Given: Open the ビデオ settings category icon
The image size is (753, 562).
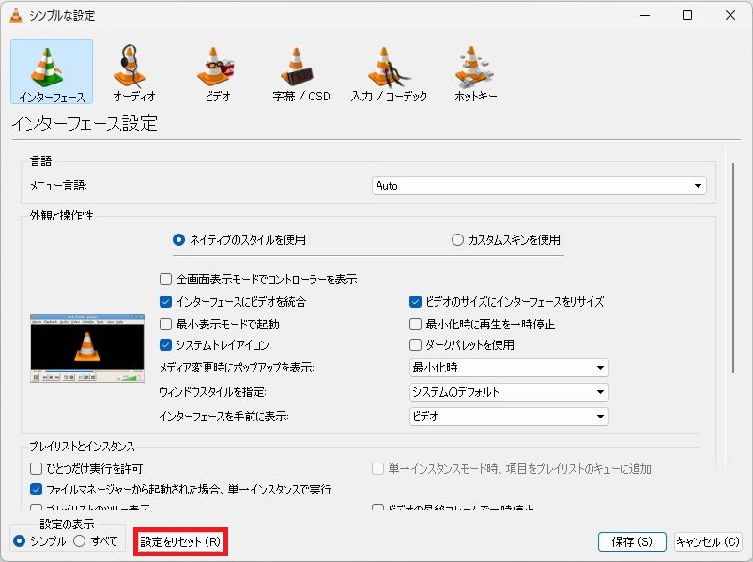Looking at the screenshot, I should click(217, 71).
